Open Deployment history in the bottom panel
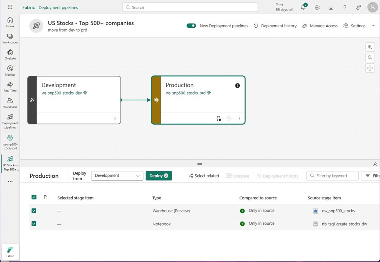Screen dimensions: 380x262 tap(278, 176)
